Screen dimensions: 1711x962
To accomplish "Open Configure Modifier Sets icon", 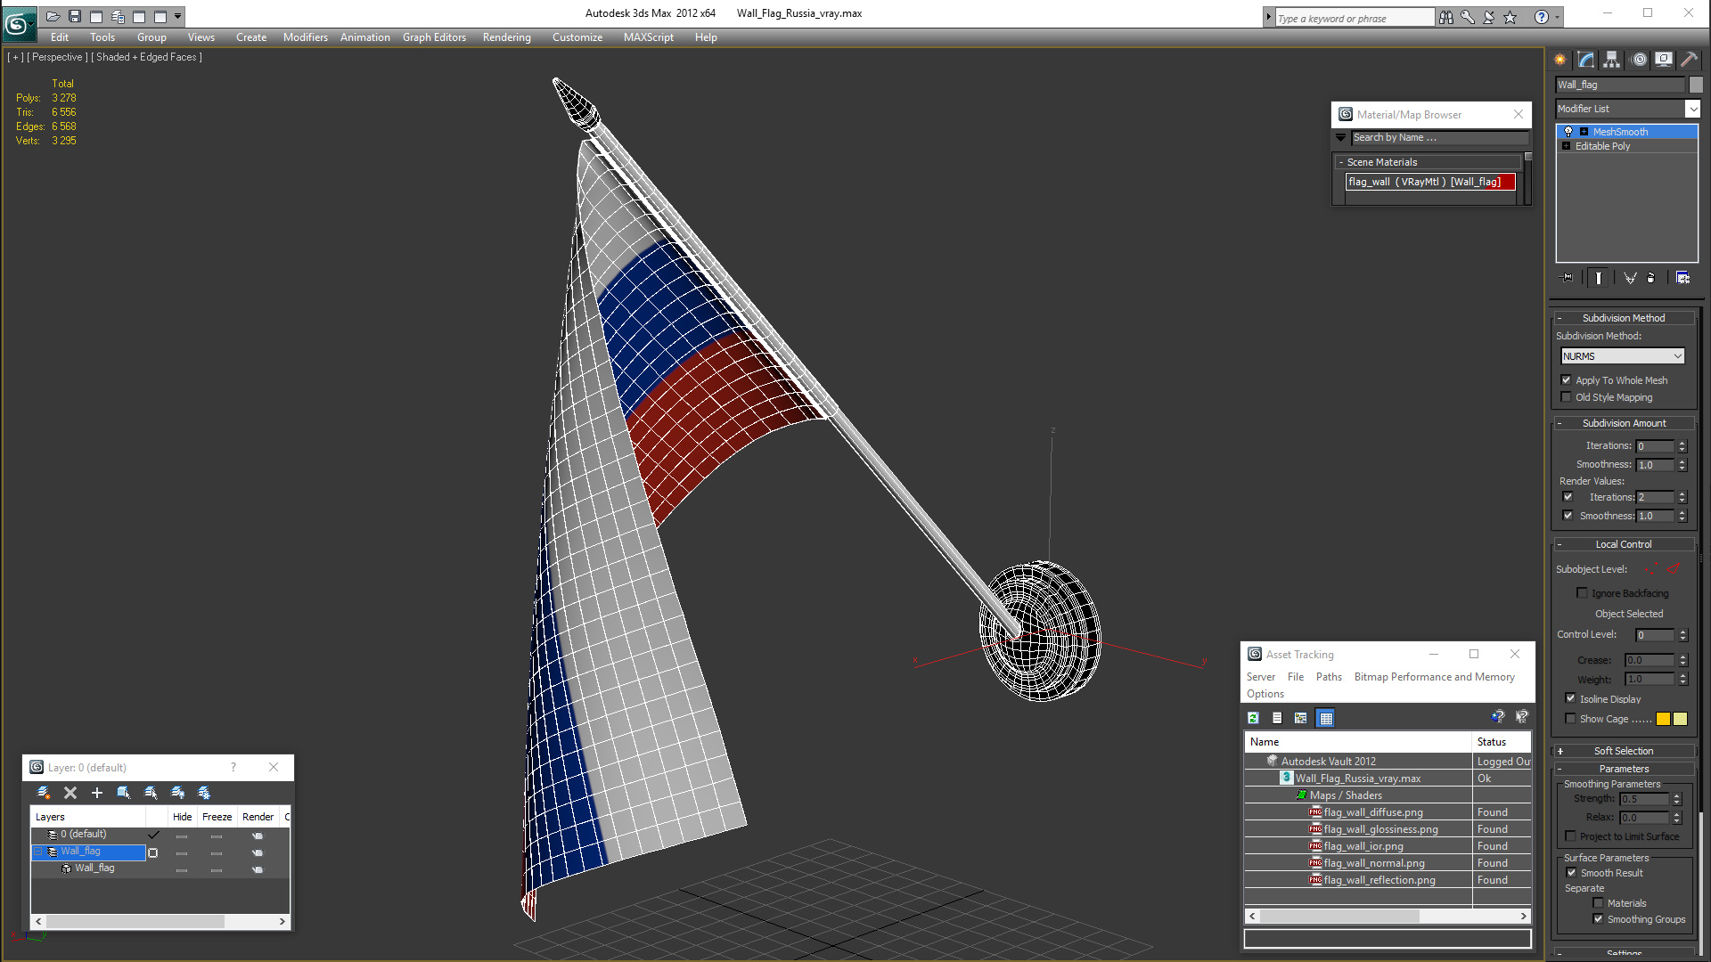I will point(1682,278).
